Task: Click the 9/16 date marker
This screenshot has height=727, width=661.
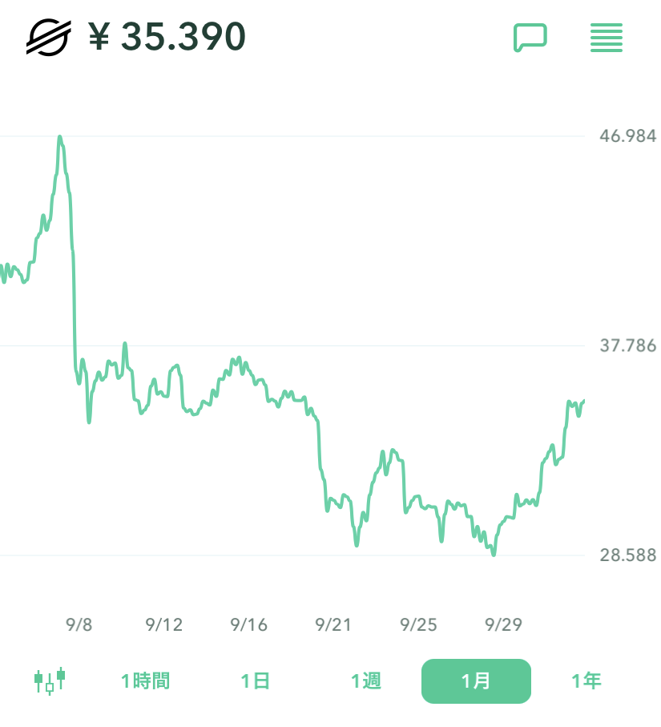Action: point(248,624)
